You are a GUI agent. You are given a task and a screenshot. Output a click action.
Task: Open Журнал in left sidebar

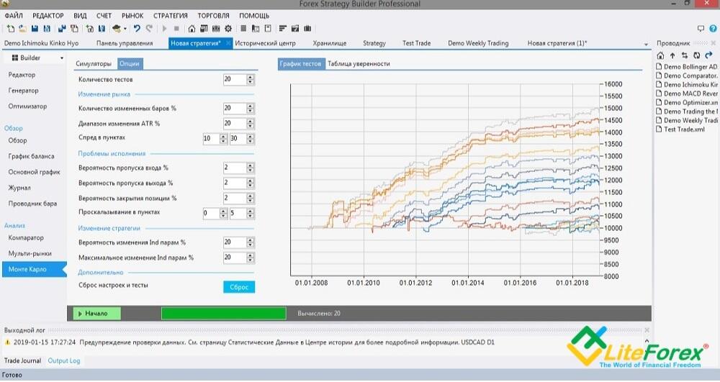pyautogui.click(x=19, y=188)
